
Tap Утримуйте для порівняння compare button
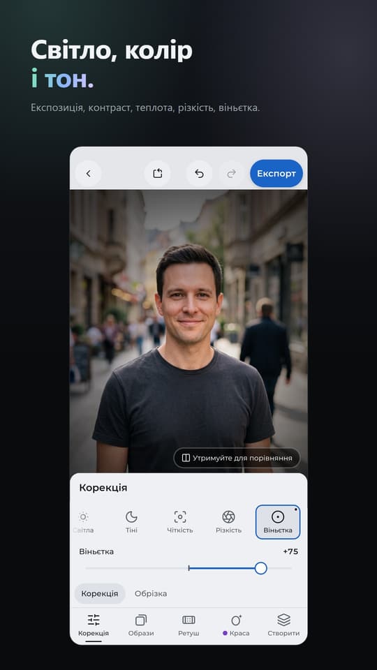(237, 458)
